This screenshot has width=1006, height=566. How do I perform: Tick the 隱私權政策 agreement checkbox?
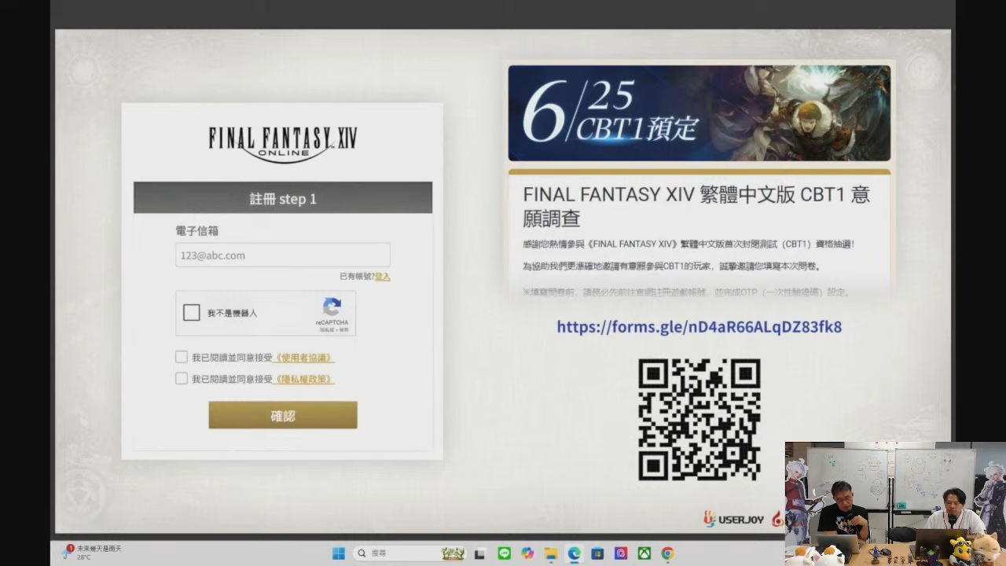point(182,378)
